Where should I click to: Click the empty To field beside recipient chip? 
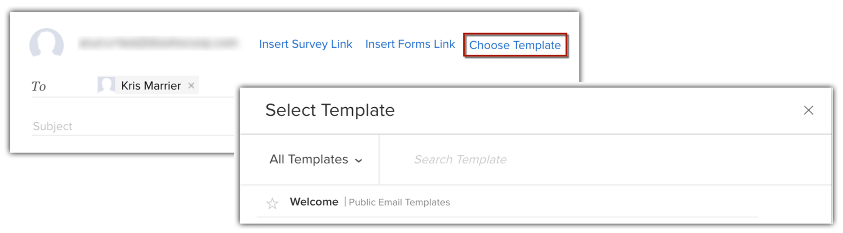(x=217, y=86)
